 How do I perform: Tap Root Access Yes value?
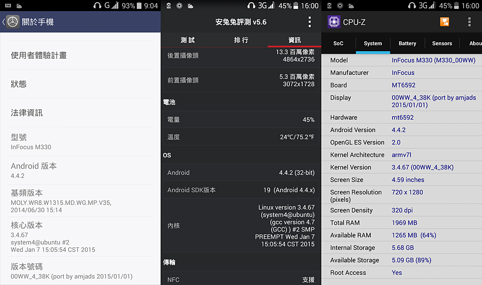pos(396,273)
